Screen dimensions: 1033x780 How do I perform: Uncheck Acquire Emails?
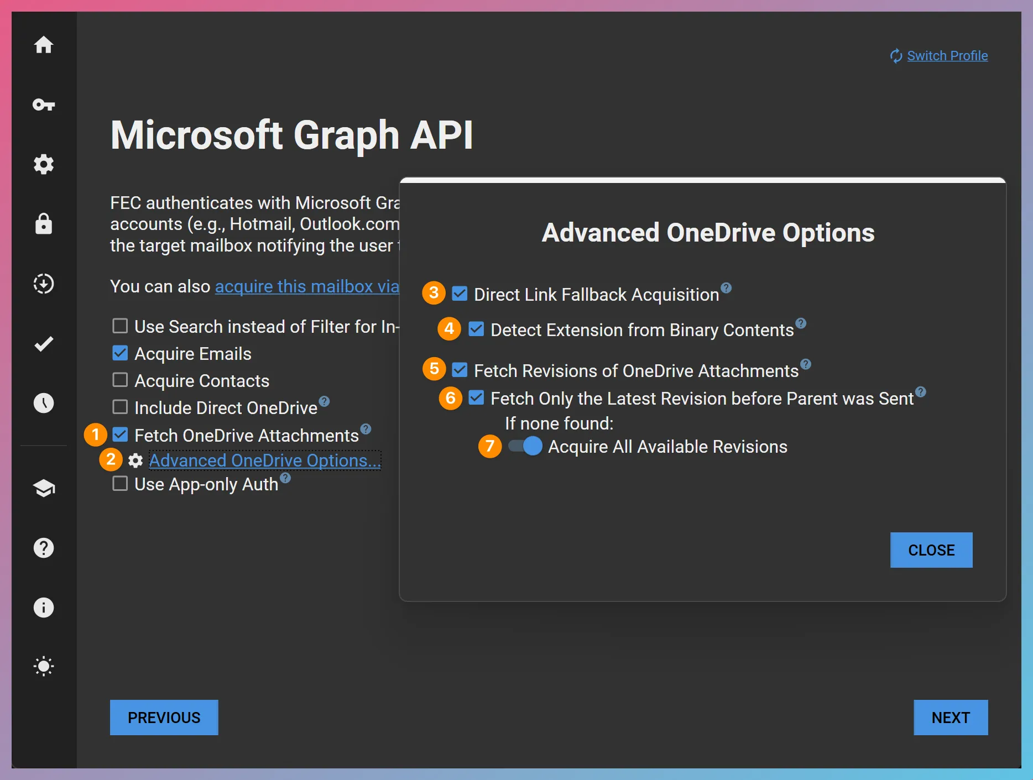120,353
